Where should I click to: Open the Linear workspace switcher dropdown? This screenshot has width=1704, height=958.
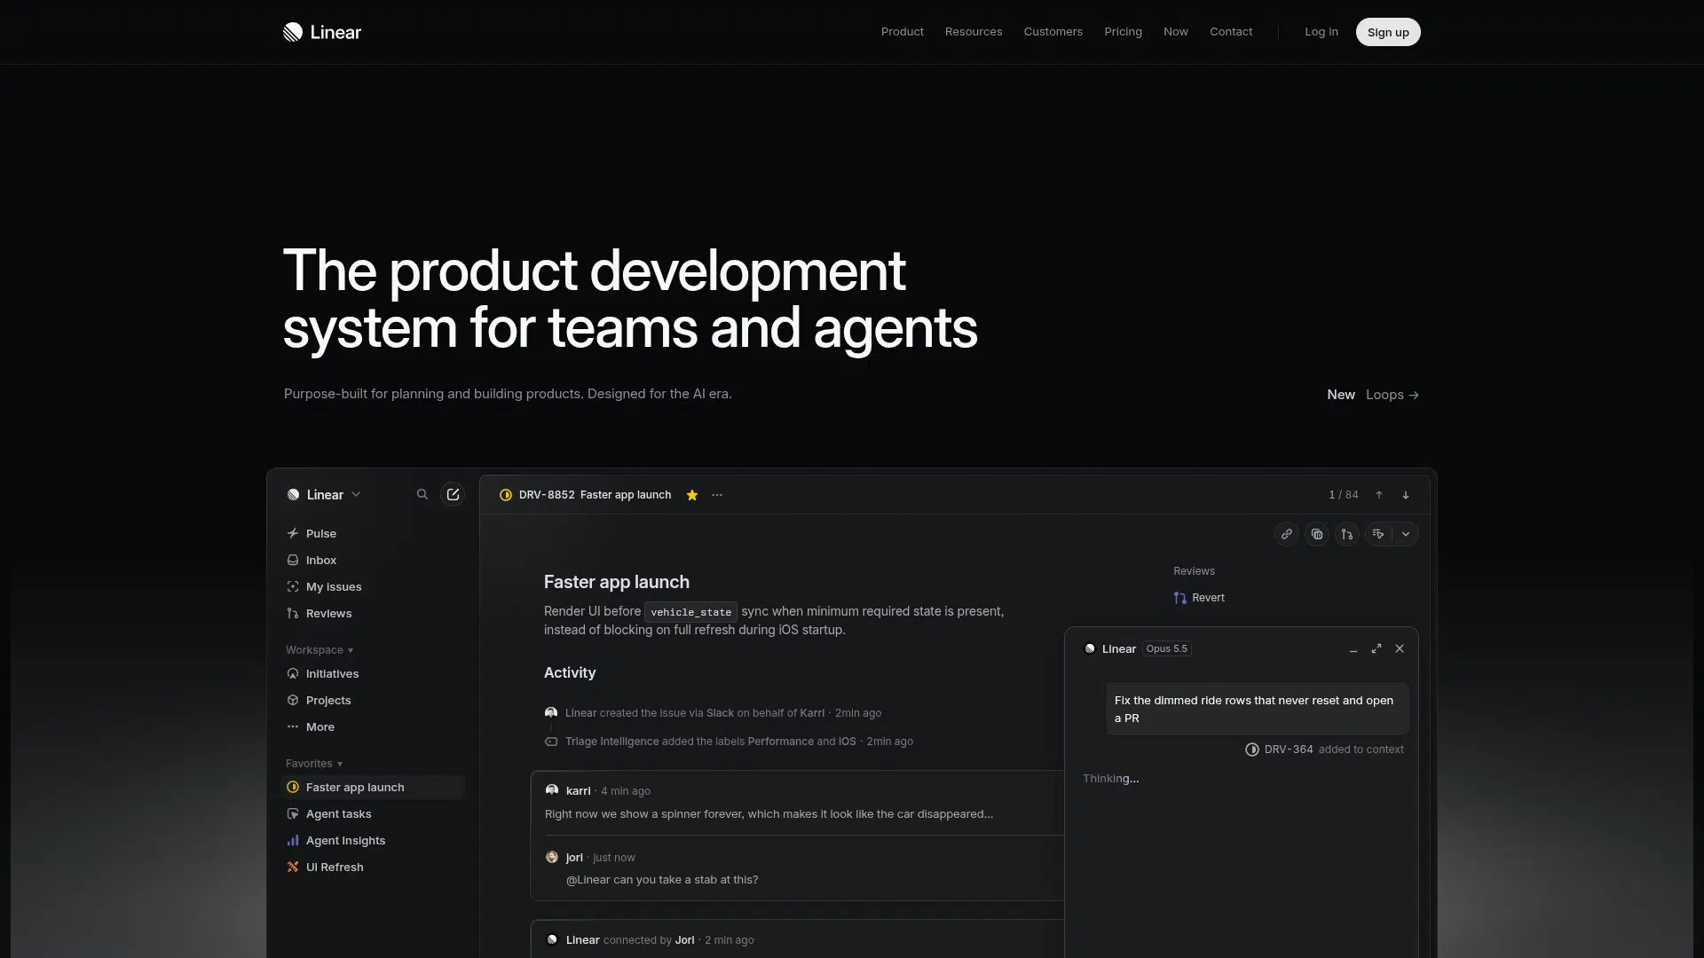(x=324, y=495)
